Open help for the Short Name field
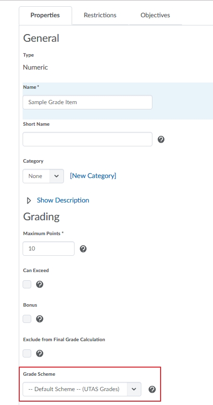The height and width of the screenshot is (405, 213). pyautogui.click(x=161, y=140)
